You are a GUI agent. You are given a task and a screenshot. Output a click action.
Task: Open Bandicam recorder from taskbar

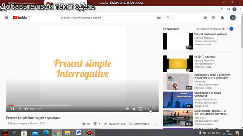(x=90, y=133)
